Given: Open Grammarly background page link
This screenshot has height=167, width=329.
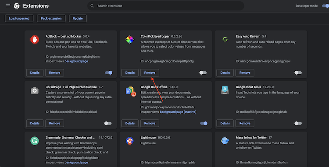Looking at the screenshot, I should pos(76,162).
